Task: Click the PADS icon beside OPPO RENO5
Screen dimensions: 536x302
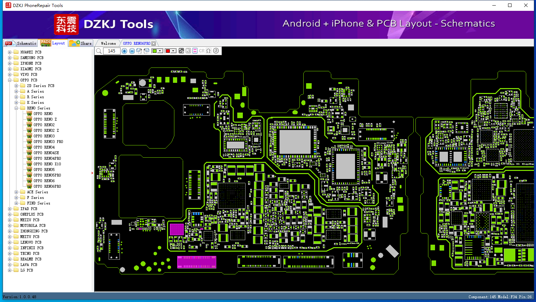Action: tap(29, 170)
